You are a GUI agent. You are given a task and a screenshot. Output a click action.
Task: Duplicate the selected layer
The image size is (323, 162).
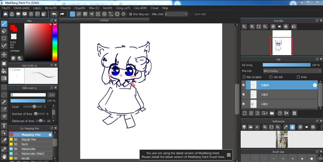(279, 113)
